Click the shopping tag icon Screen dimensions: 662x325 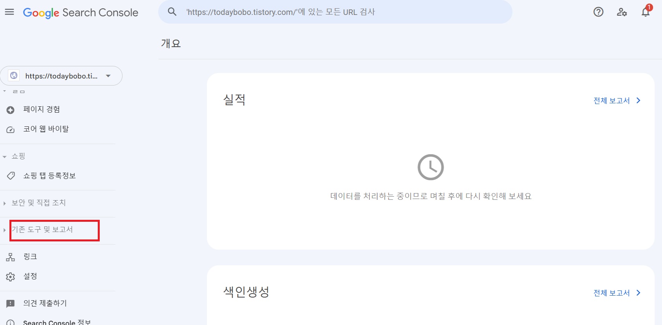[11, 176]
